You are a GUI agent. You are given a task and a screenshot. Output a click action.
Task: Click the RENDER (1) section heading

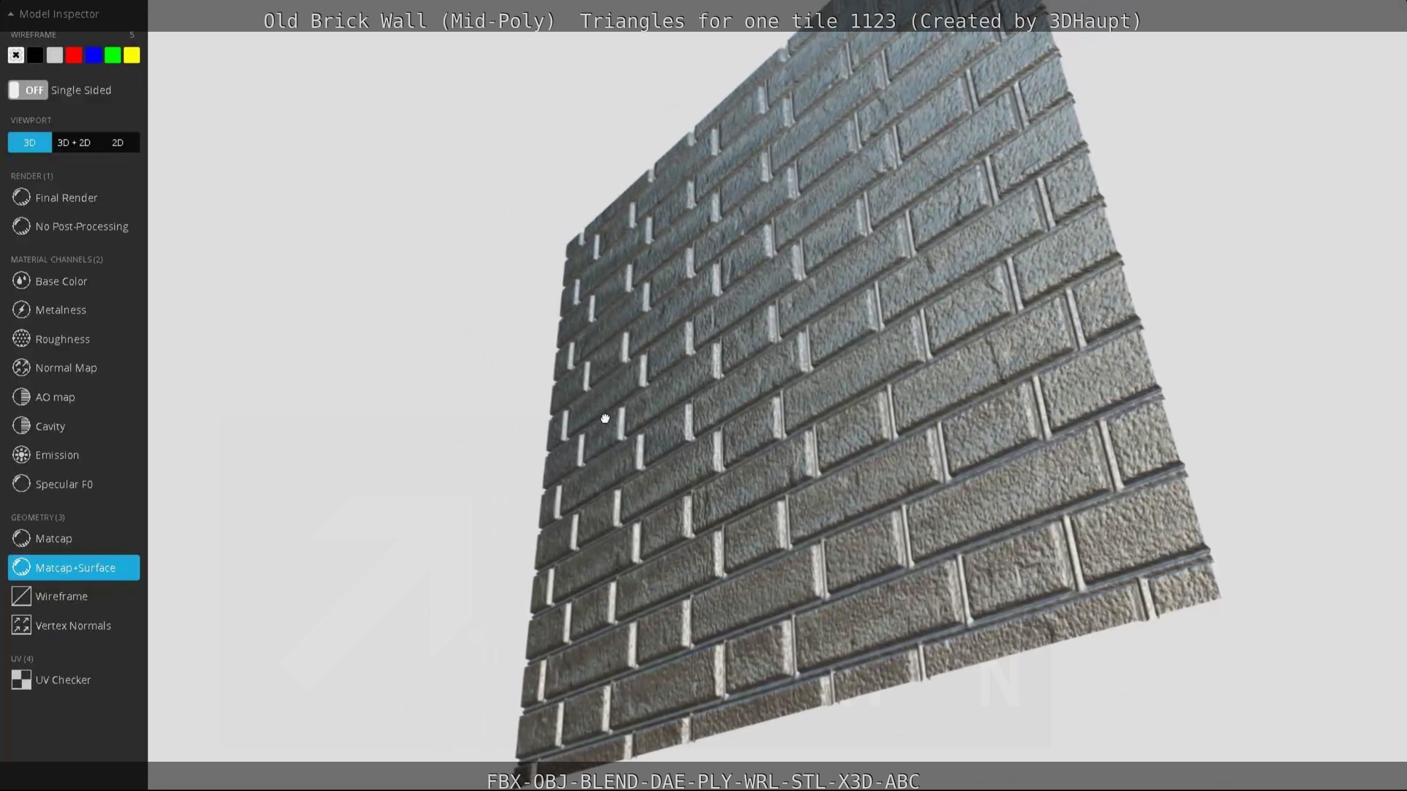point(32,176)
